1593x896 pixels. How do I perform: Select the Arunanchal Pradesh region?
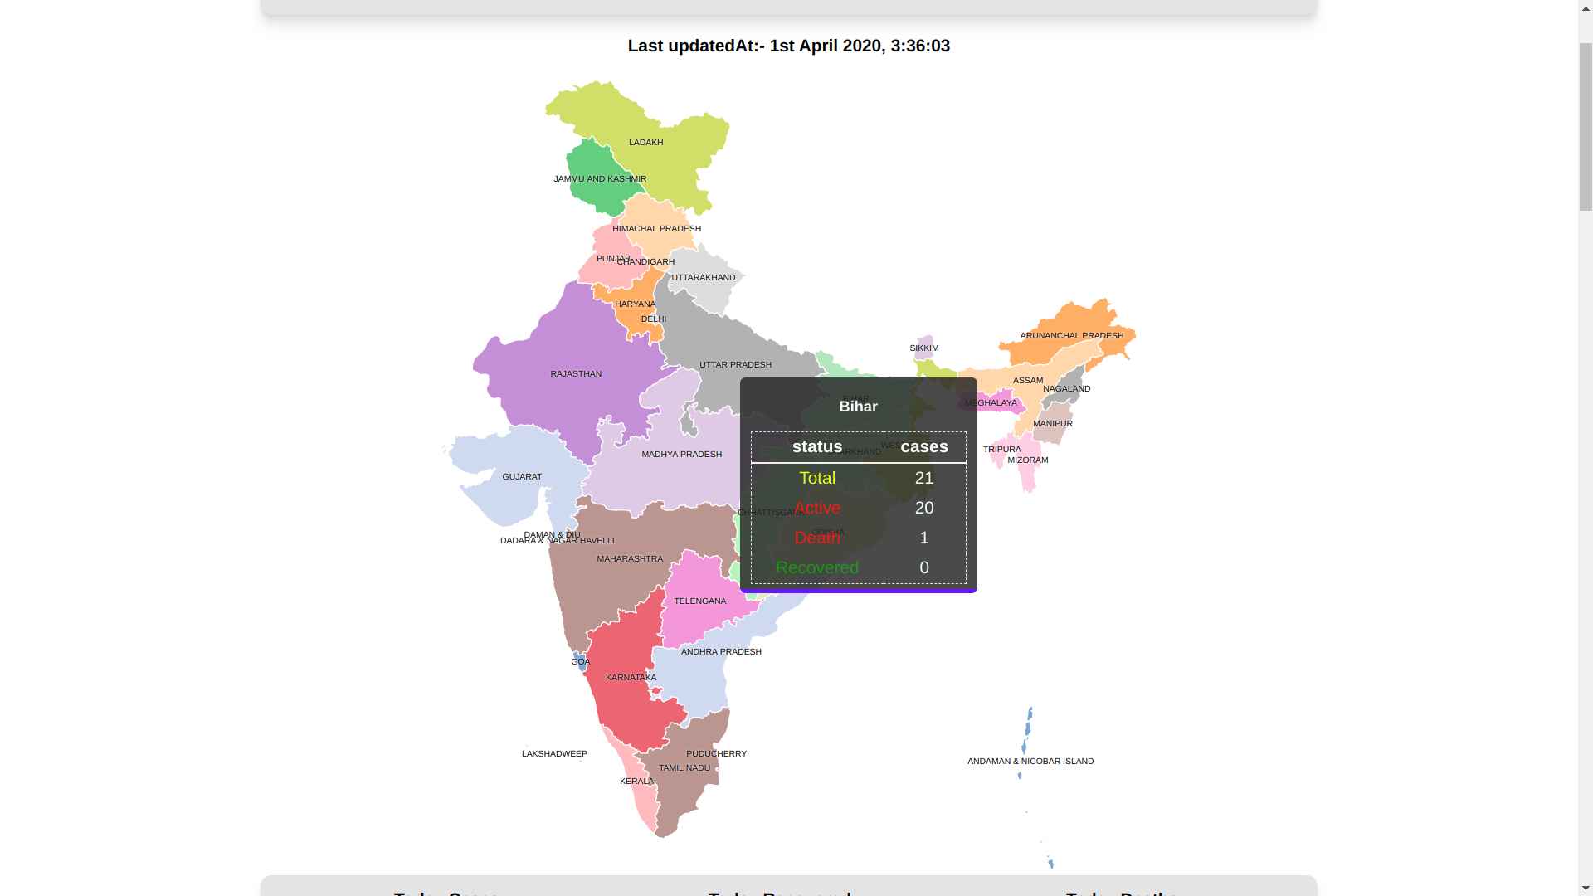[x=1072, y=335]
